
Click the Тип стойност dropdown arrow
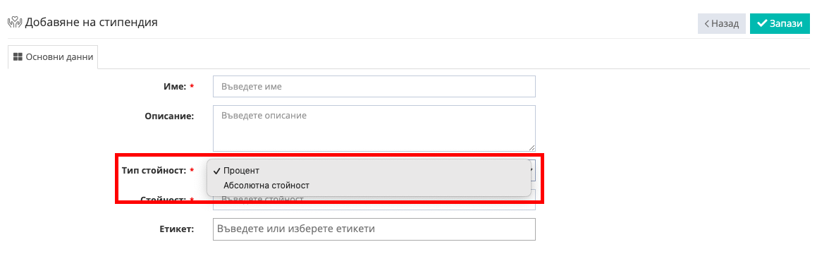pos(532,170)
